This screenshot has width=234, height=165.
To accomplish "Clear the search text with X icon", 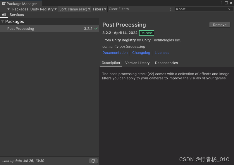I will click(x=229, y=9).
